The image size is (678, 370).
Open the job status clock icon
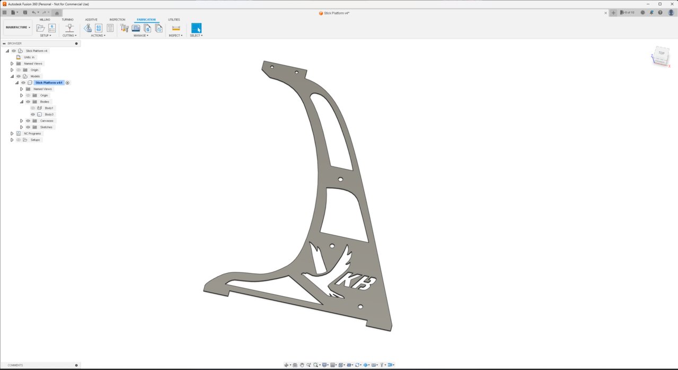642,12
